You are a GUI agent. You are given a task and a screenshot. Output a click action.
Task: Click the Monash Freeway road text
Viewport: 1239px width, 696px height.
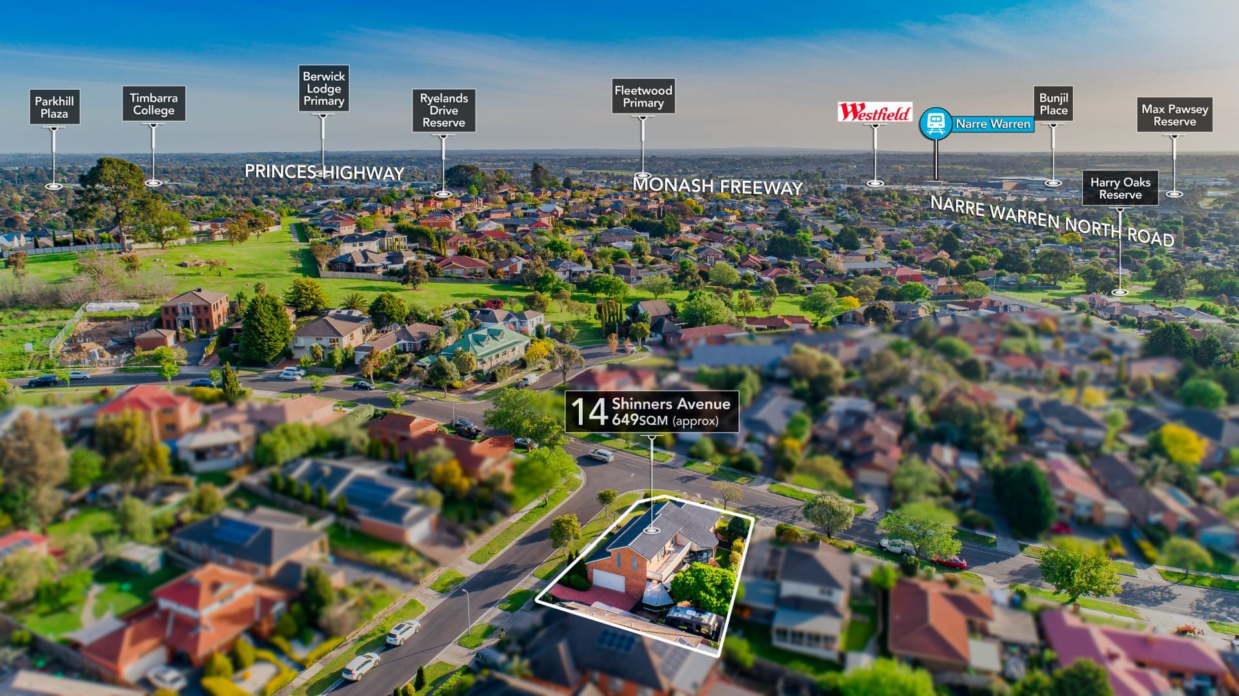717,186
